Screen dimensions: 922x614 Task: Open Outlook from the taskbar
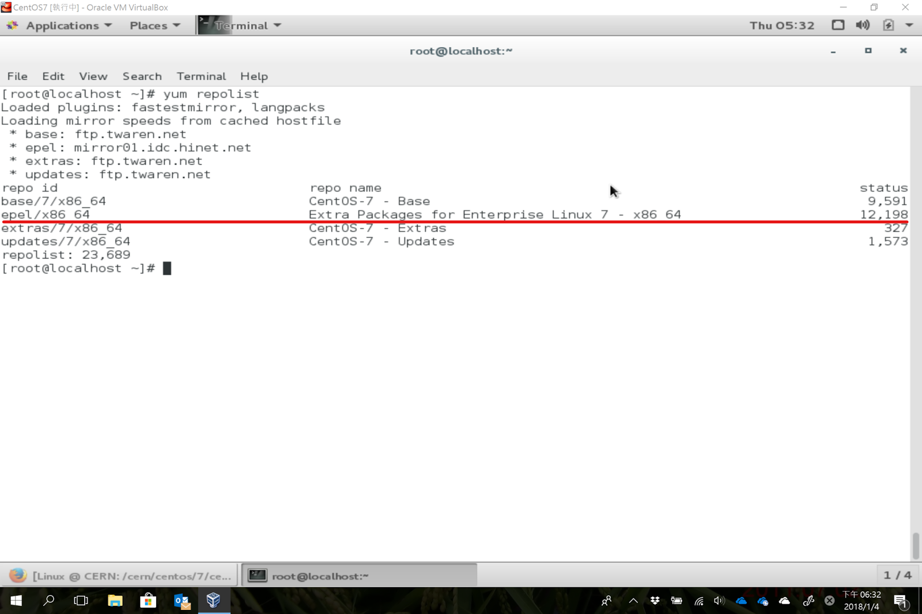[x=182, y=601]
